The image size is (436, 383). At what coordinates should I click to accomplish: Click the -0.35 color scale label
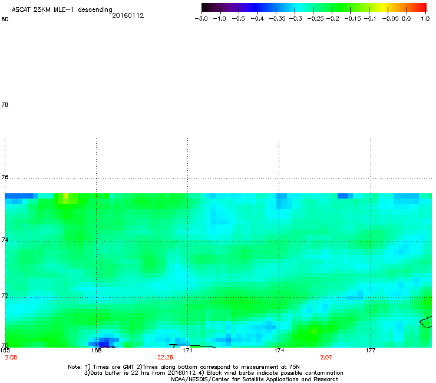click(x=278, y=19)
